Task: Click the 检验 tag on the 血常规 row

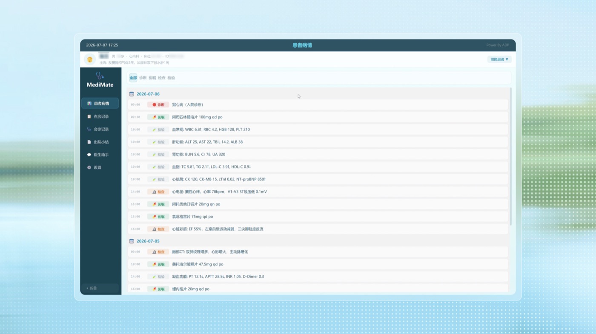Action: (158, 130)
